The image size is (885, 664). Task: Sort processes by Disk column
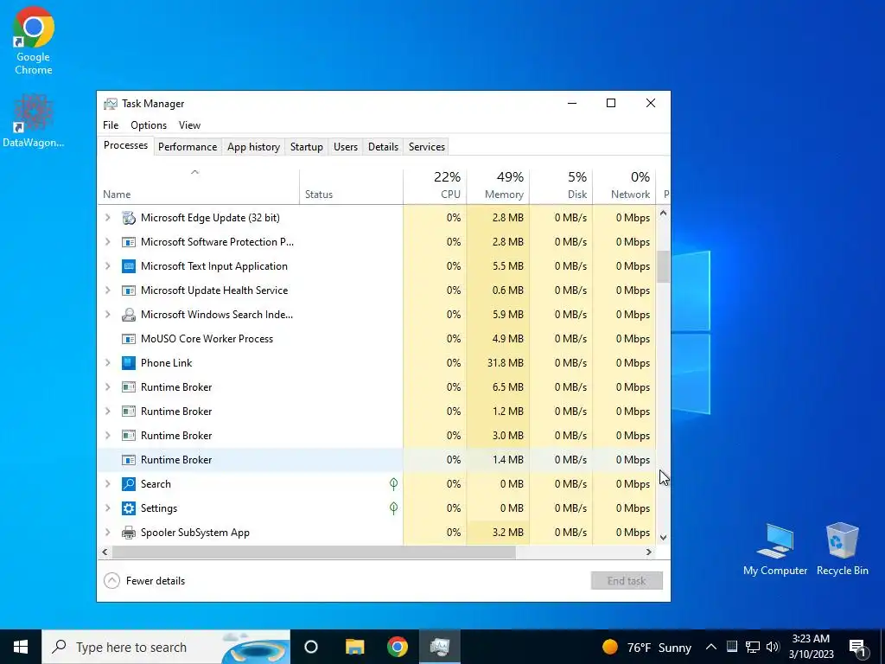click(x=561, y=187)
